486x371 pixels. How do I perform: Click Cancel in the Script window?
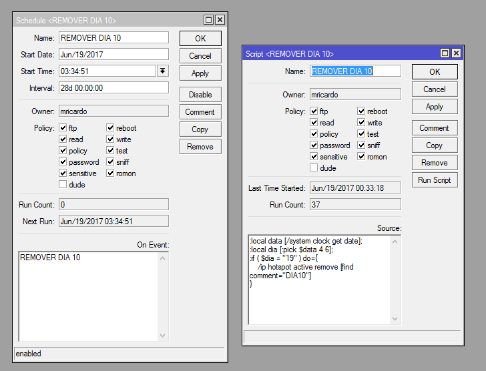(x=435, y=89)
